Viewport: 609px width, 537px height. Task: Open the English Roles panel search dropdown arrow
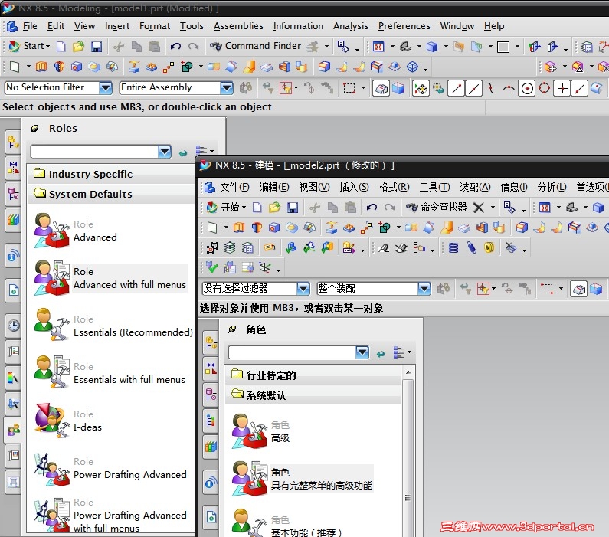164,152
